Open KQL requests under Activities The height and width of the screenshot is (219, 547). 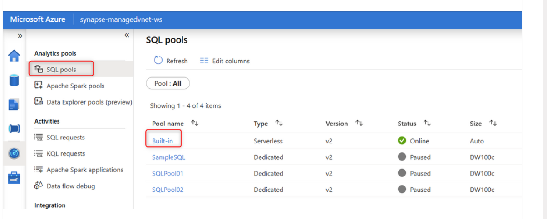(66, 153)
